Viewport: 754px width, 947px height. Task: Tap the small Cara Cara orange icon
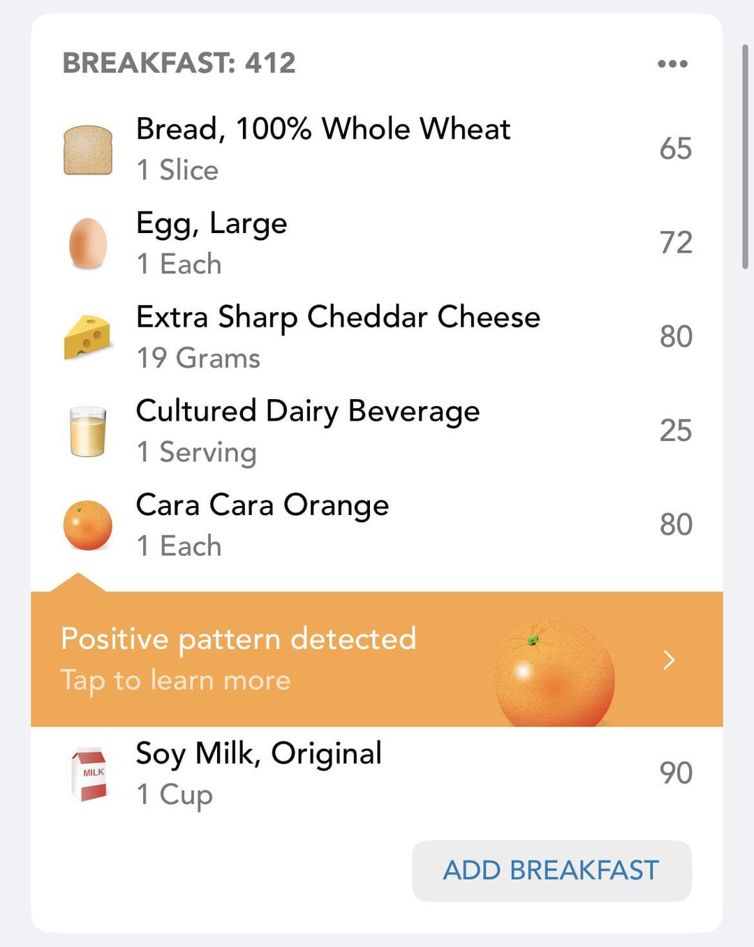pyautogui.click(x=88, y=525)
